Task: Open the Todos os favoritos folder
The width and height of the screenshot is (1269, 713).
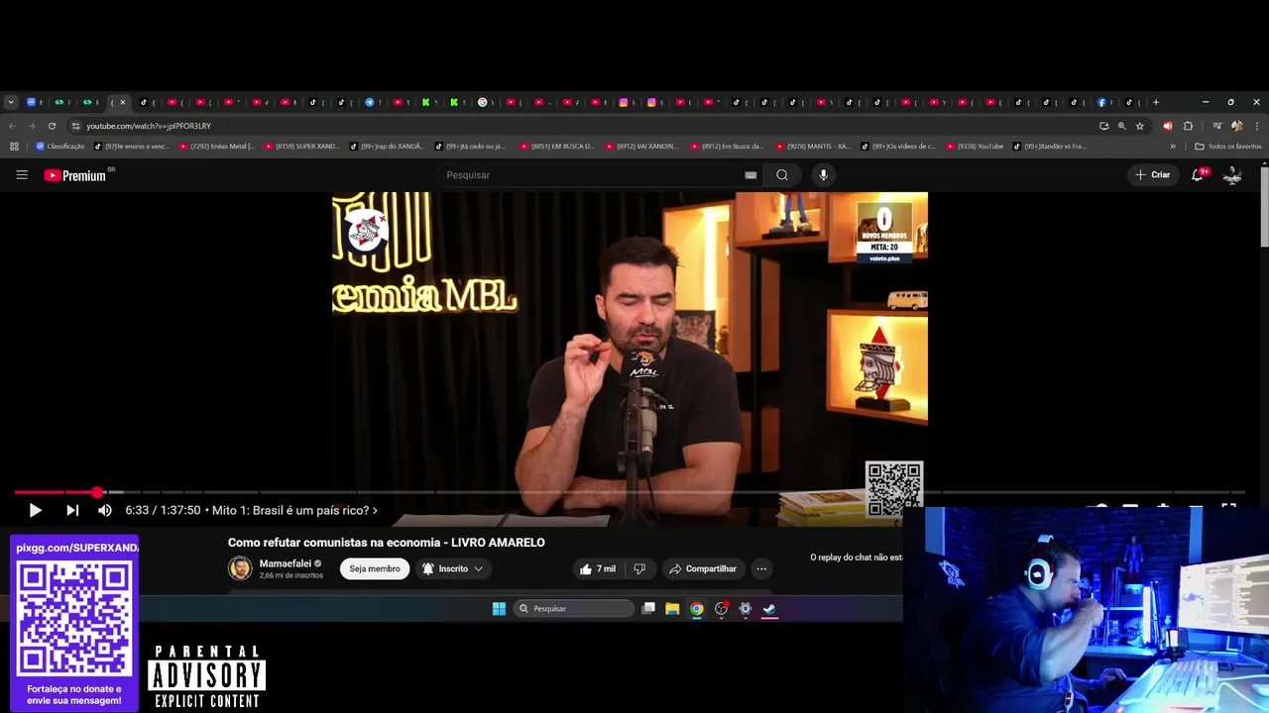Action: pos(1228,147)
